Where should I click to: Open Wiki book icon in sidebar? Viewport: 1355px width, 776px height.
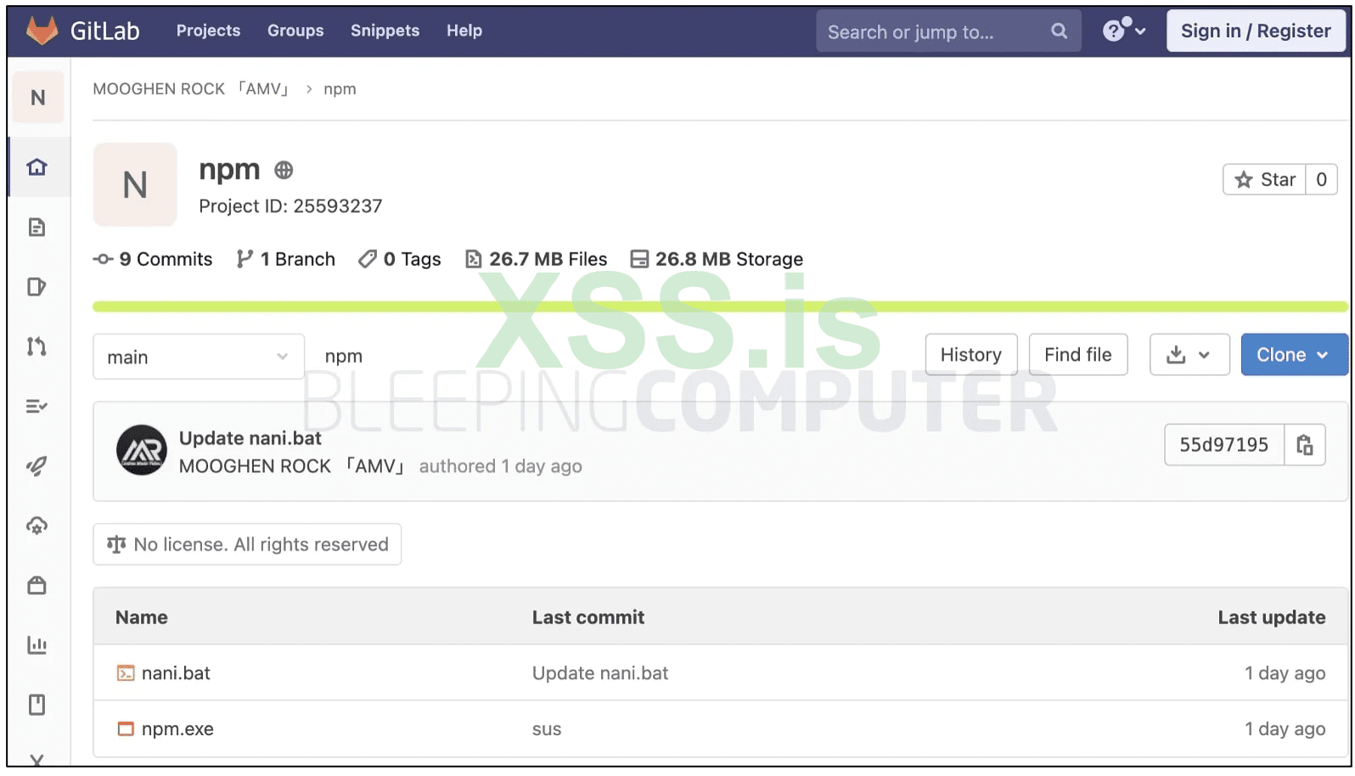click(37, 705)
